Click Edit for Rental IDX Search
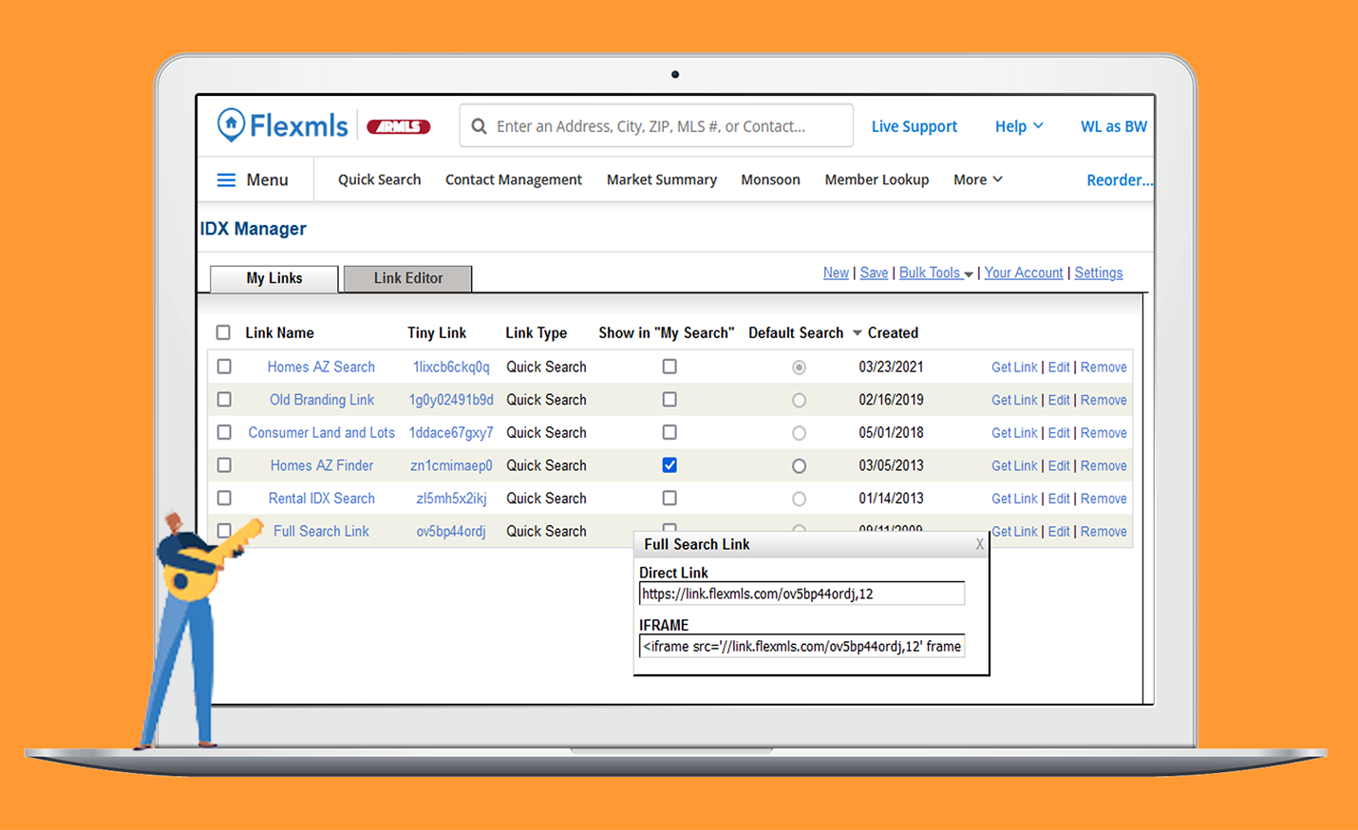Screen dimensions: 1358x830 click(x=1059, y=498)
